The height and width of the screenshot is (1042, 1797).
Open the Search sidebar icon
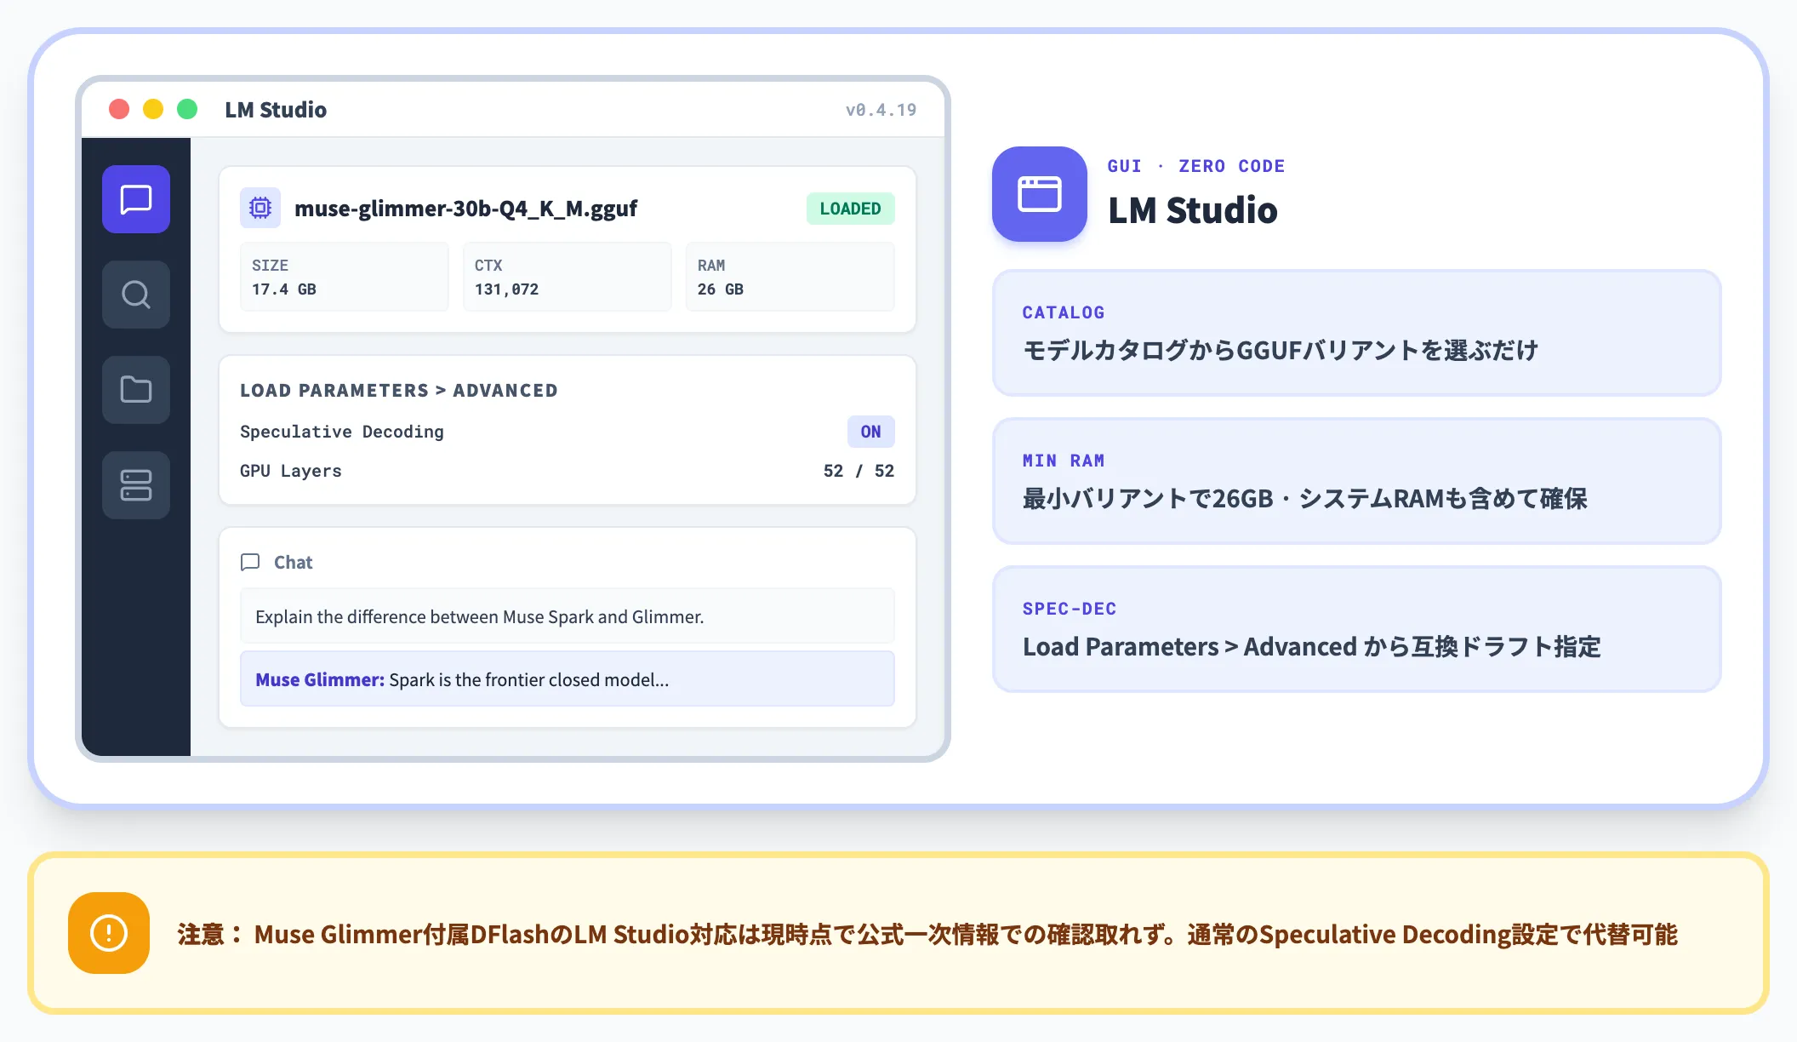click(136, 295)
